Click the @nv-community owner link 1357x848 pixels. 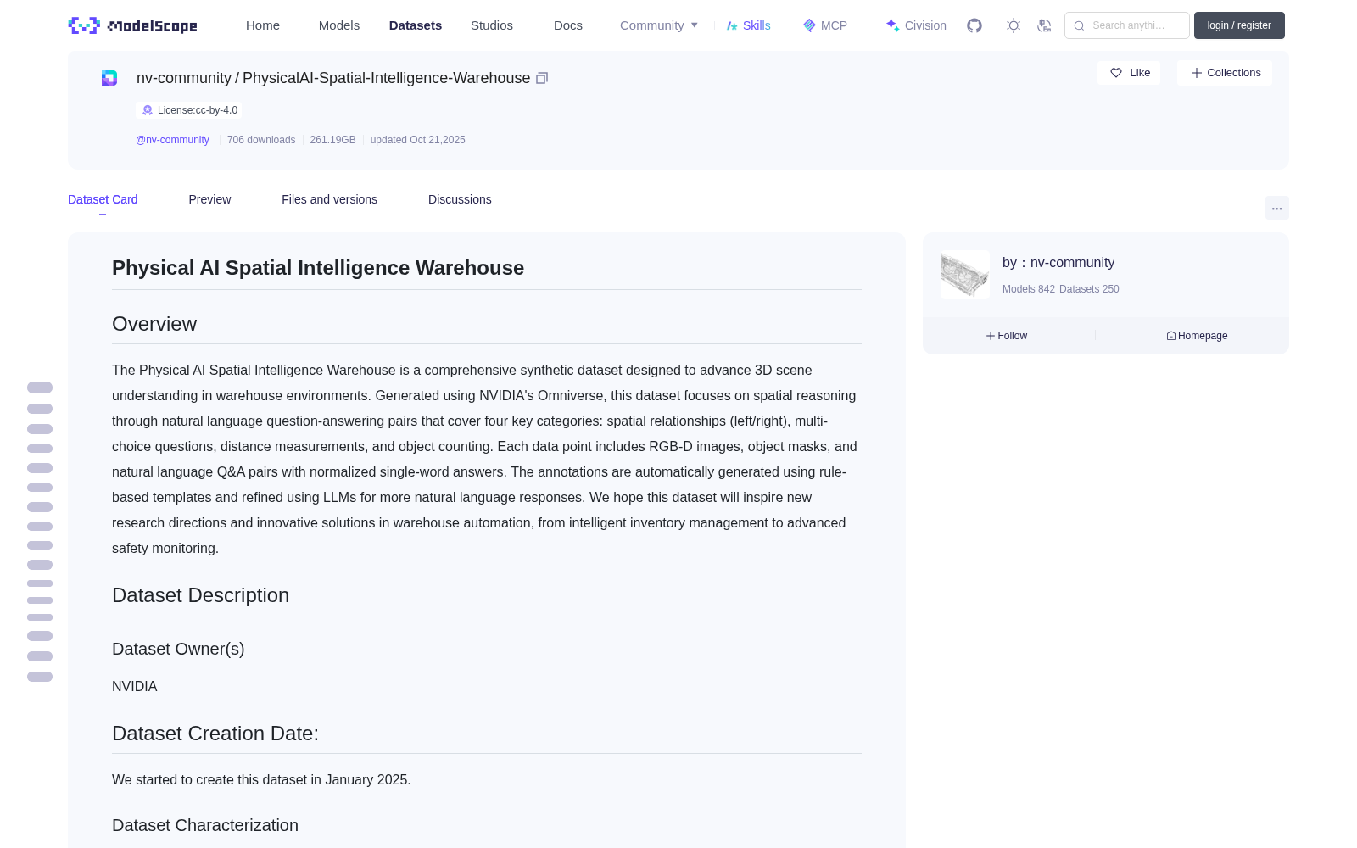pos(172,140)
